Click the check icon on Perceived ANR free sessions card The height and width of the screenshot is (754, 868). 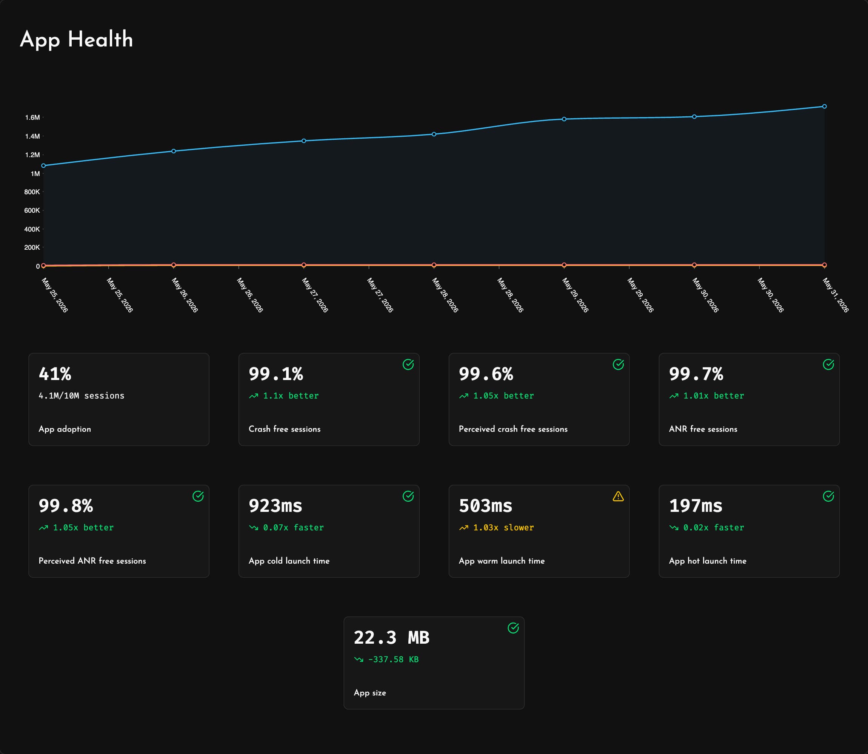coord(198,496)
